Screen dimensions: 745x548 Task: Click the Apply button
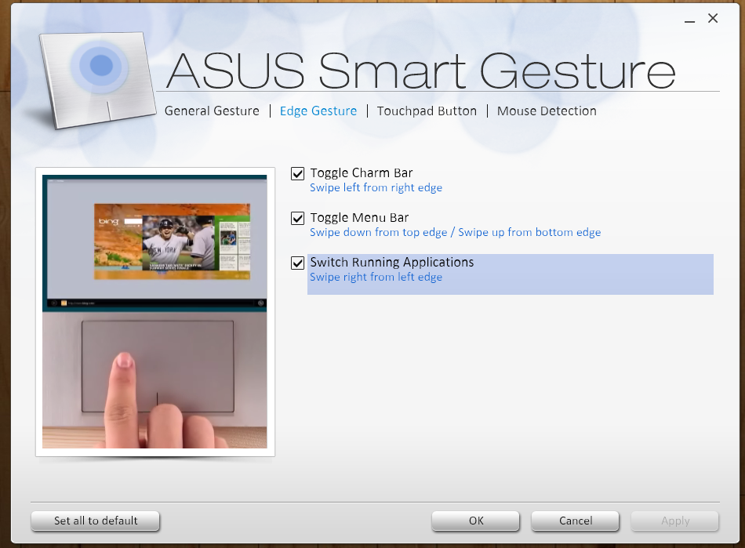coord(674,521)
